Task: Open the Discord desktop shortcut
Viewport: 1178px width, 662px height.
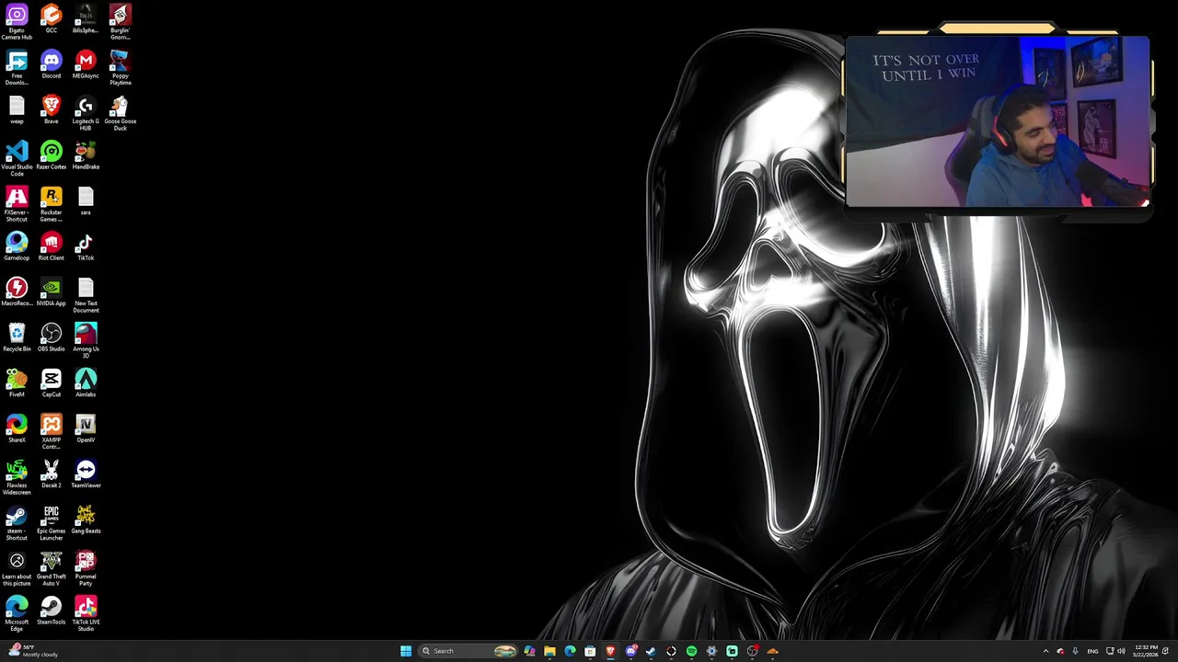Action: [52, 65]
